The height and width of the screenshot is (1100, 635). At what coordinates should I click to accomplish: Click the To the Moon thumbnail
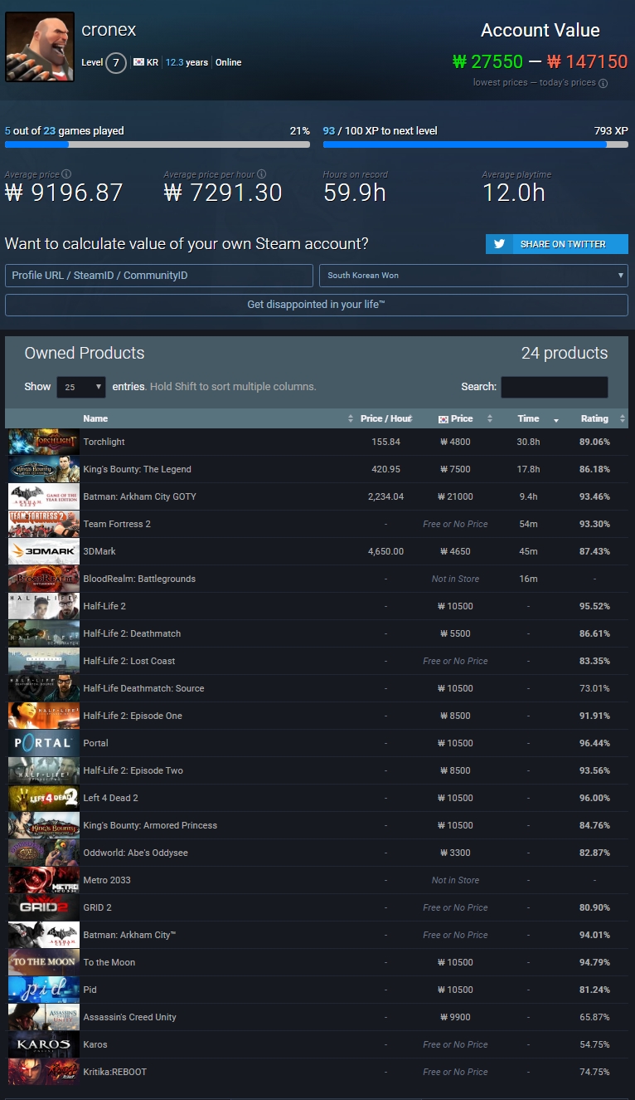44,962
